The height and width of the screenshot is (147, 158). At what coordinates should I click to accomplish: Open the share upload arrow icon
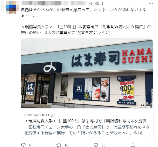point(133,145)
